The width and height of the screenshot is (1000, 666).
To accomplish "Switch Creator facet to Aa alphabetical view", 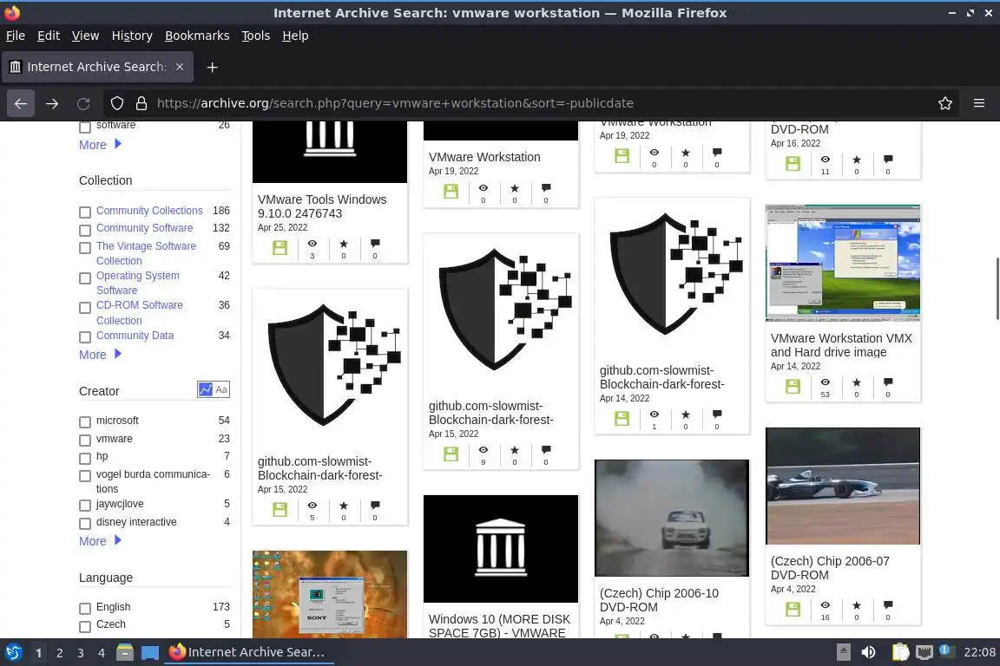I will pyautogui.click(x=221, y=389).
